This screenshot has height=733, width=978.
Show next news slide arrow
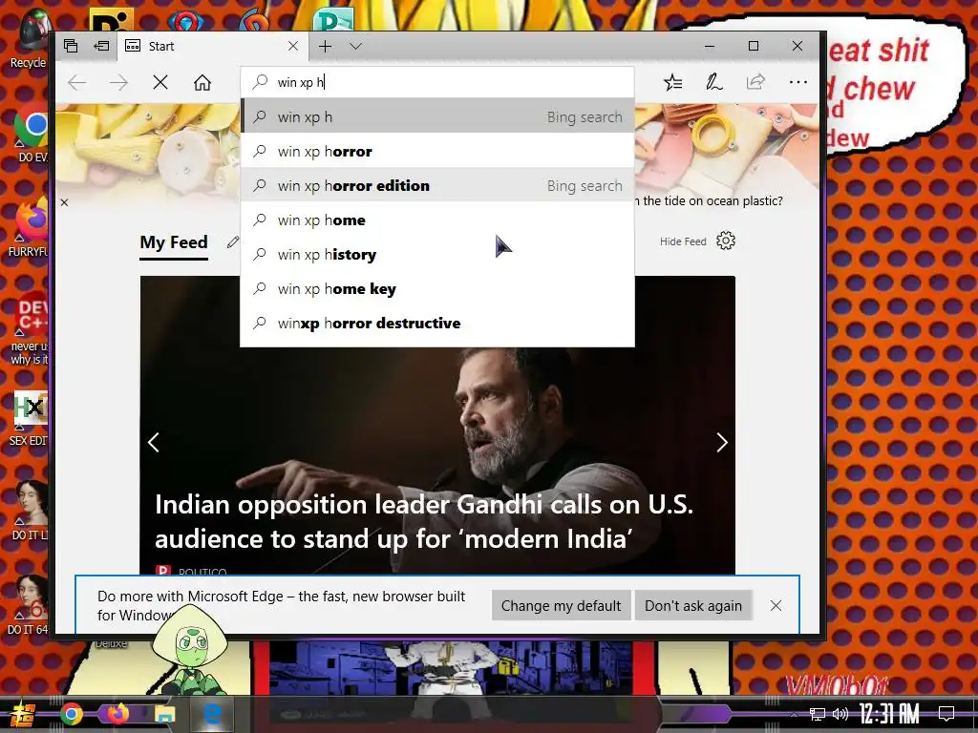click(x=722, y=442)
